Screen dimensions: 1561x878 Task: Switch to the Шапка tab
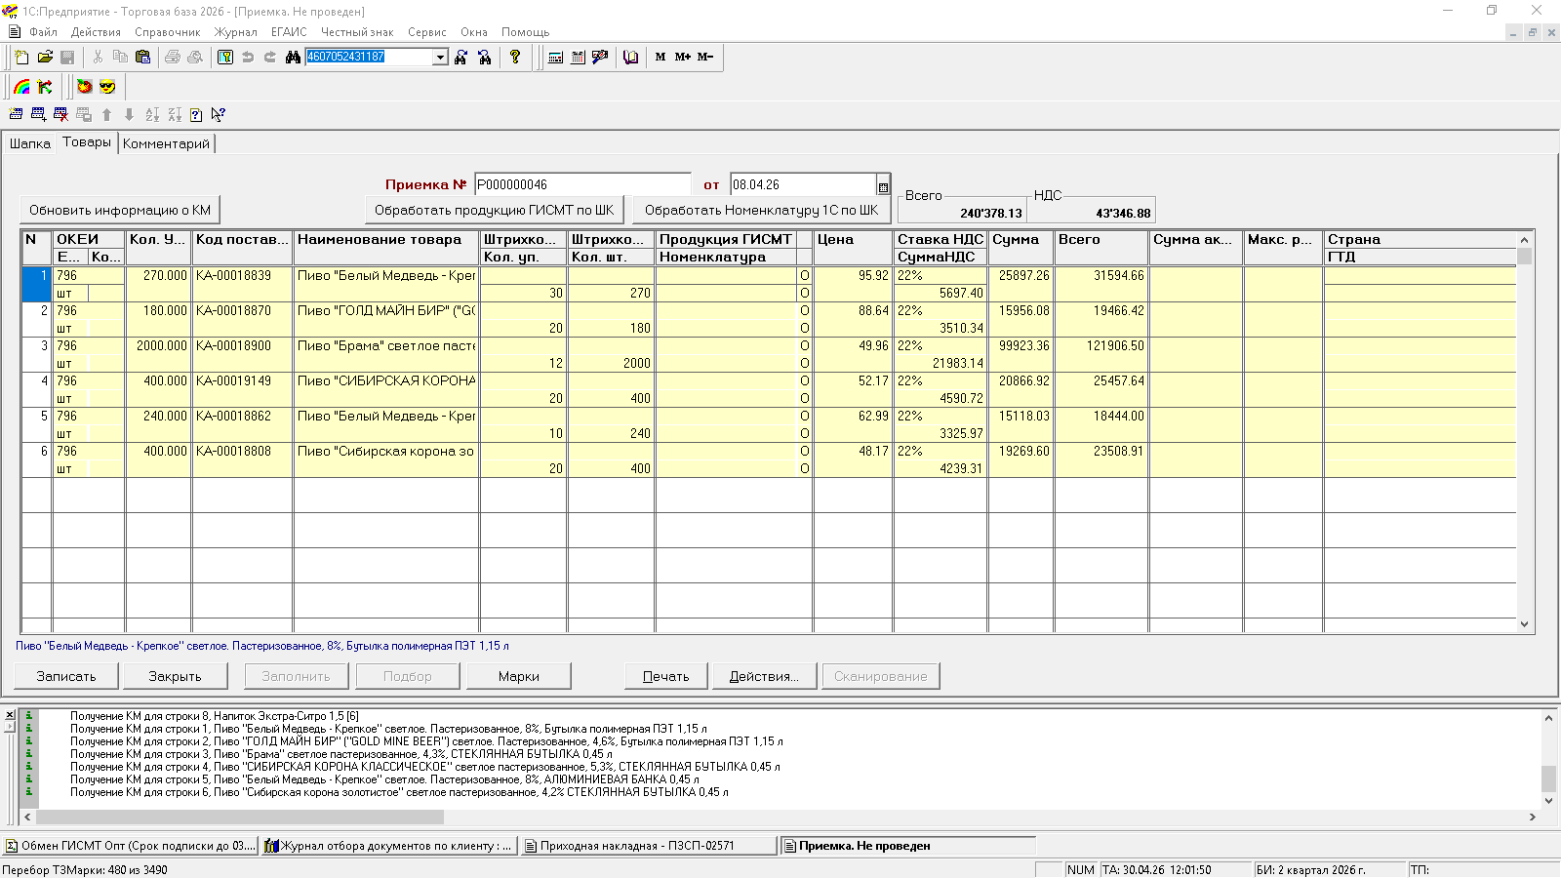[29, 143]
